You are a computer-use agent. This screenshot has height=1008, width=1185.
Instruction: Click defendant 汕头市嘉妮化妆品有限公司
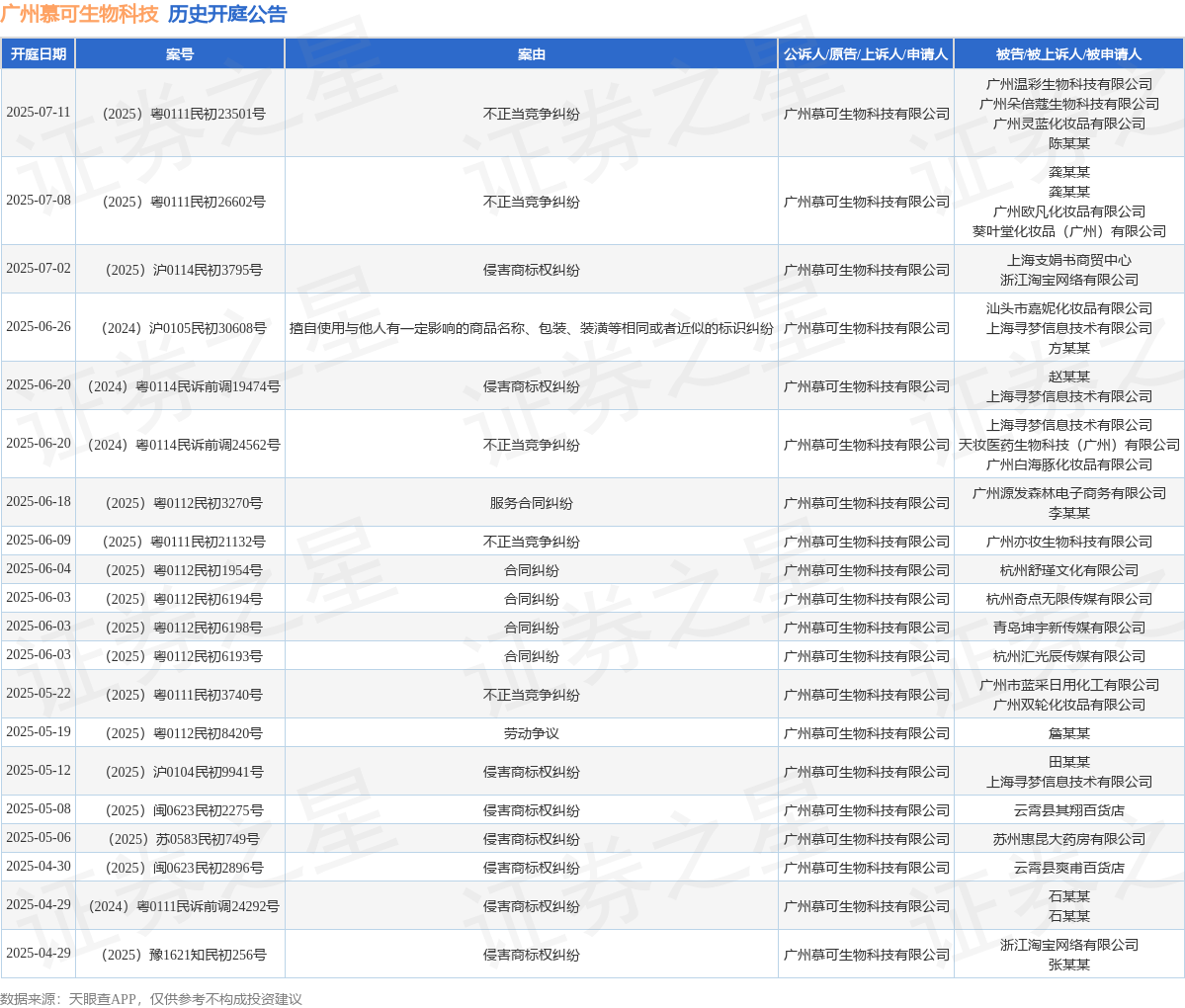[1068, 308]
